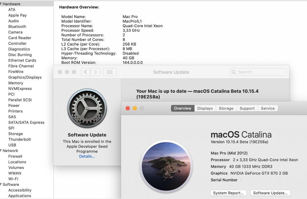Switch to the Displays tab
The width and height of the screenshot is (307, 199).
(x=205, y=108)
